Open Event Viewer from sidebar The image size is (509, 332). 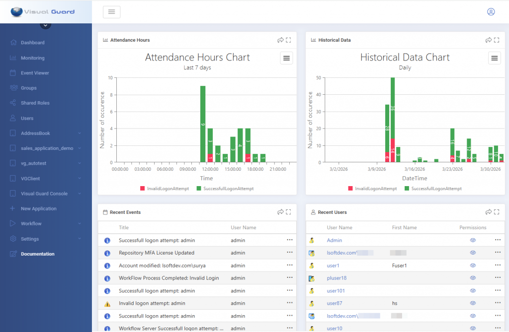coord(34,73)
